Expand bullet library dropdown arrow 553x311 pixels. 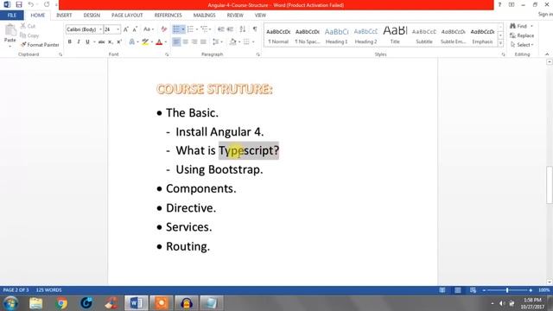click(183, 29)
